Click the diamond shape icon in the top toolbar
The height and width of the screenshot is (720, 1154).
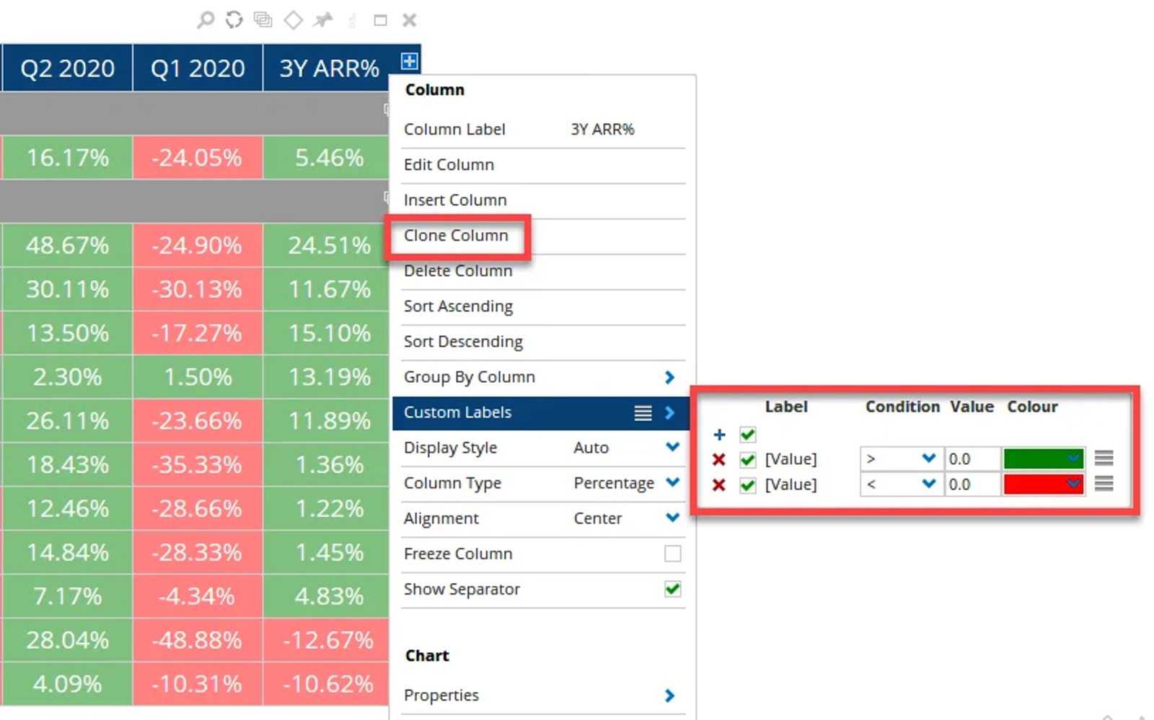293,19
